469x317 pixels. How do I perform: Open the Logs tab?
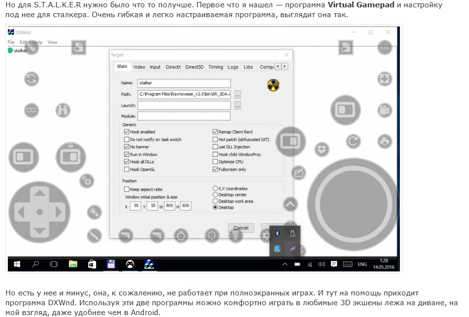233,67
